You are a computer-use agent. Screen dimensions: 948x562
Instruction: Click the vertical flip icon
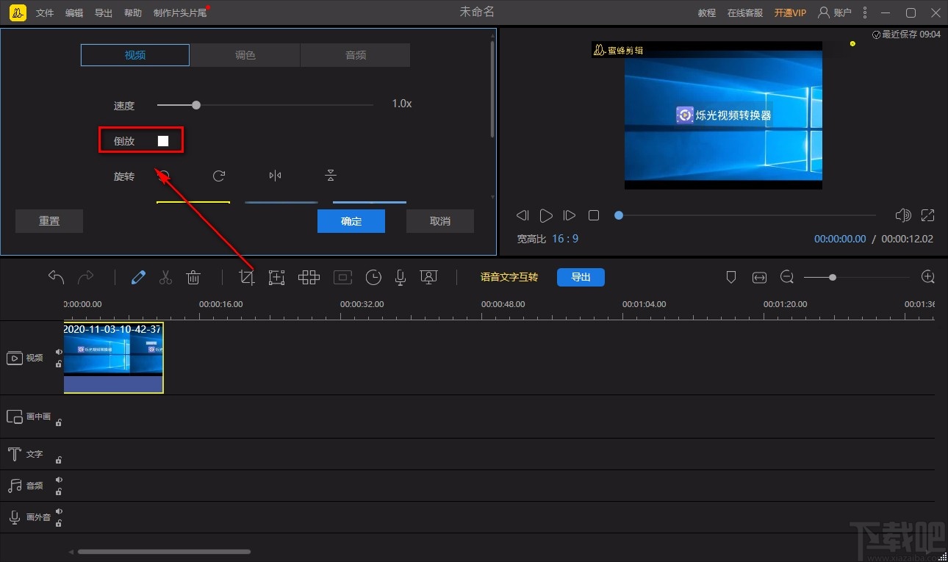(331, 176)
